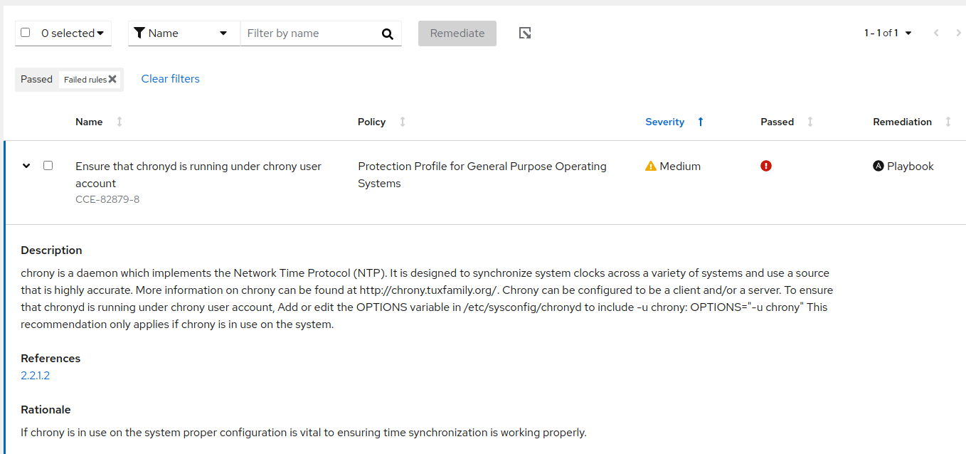The height and width of the screenshot is (454, 966).
Task: Check the chronyd rule row checkbox
Action: coord(48,165)
